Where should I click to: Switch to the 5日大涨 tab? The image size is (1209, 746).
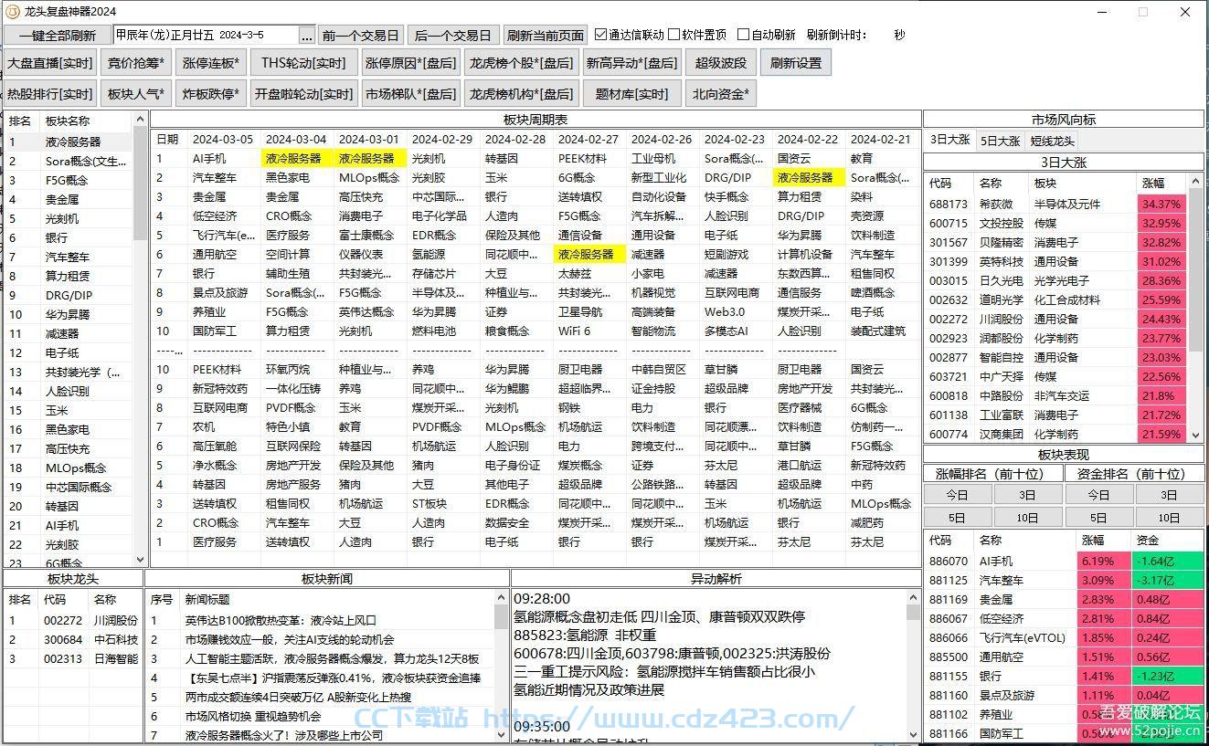coord(1000,141)
